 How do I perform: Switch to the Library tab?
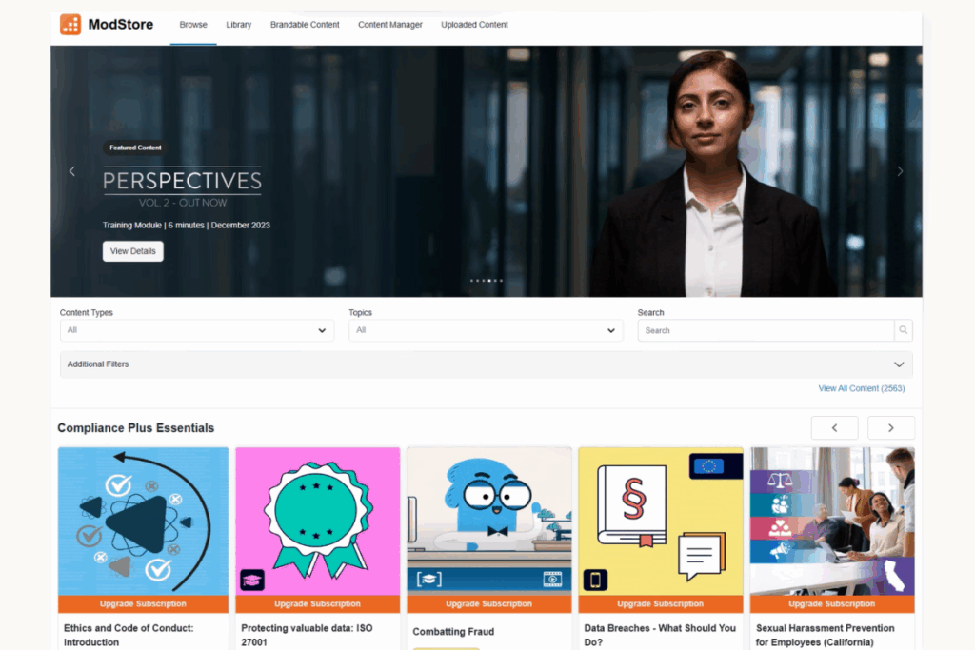[x=239, y=25]
